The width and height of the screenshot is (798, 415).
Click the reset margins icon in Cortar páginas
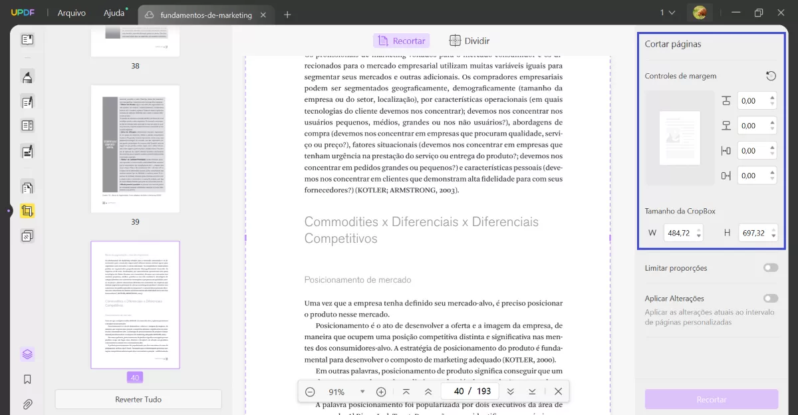coord(771,76)
